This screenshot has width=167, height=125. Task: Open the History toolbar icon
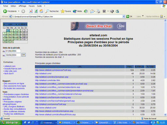pyautogui.click(x=86, y=11)
